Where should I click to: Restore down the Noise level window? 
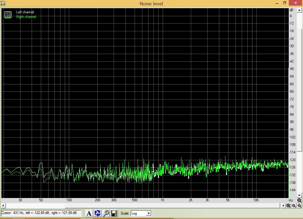(x=285, y=3)
